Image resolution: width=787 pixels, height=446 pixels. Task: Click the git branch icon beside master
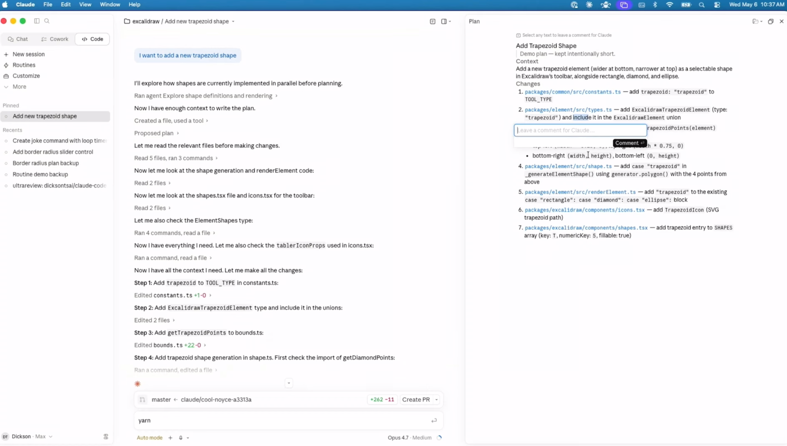tap(143, 400)
